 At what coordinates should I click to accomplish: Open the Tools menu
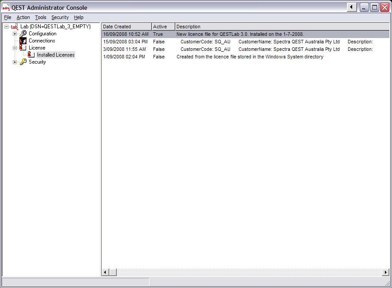tap(40, 17)
